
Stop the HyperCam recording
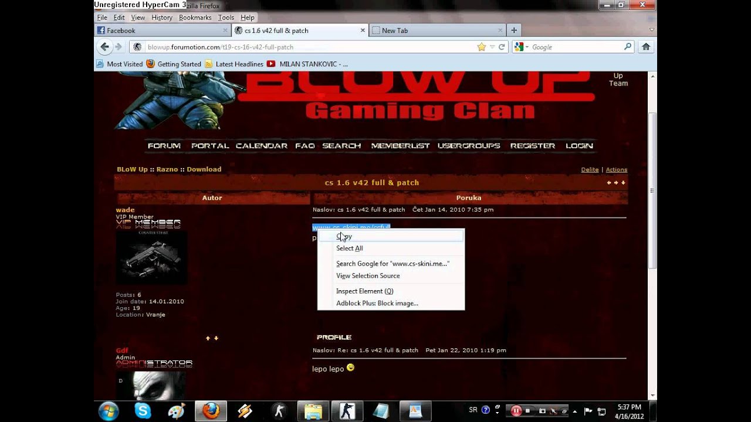(x=529, y=411)
